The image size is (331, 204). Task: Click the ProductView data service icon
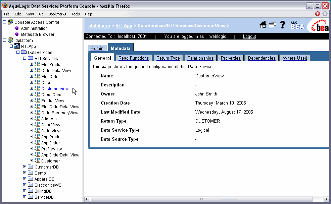[37, 100]
